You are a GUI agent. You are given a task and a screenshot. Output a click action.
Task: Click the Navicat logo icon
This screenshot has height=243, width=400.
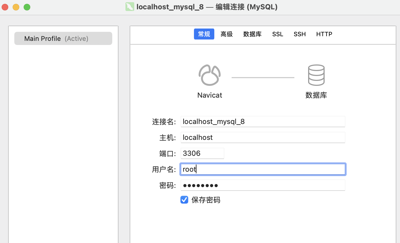(x=210, y=75)
